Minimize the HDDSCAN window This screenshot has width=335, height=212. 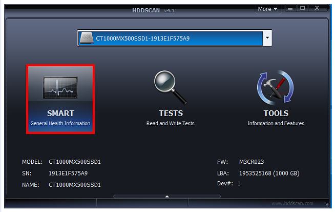[290, 9]
